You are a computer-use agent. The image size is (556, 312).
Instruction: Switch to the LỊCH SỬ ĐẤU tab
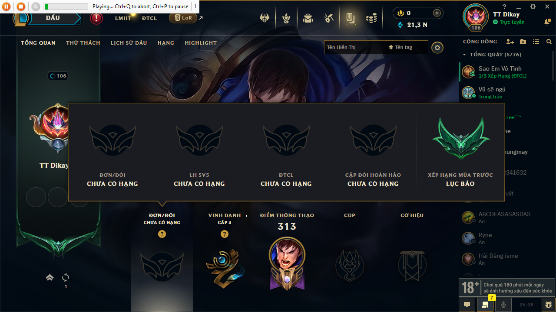tap(129, 43)
